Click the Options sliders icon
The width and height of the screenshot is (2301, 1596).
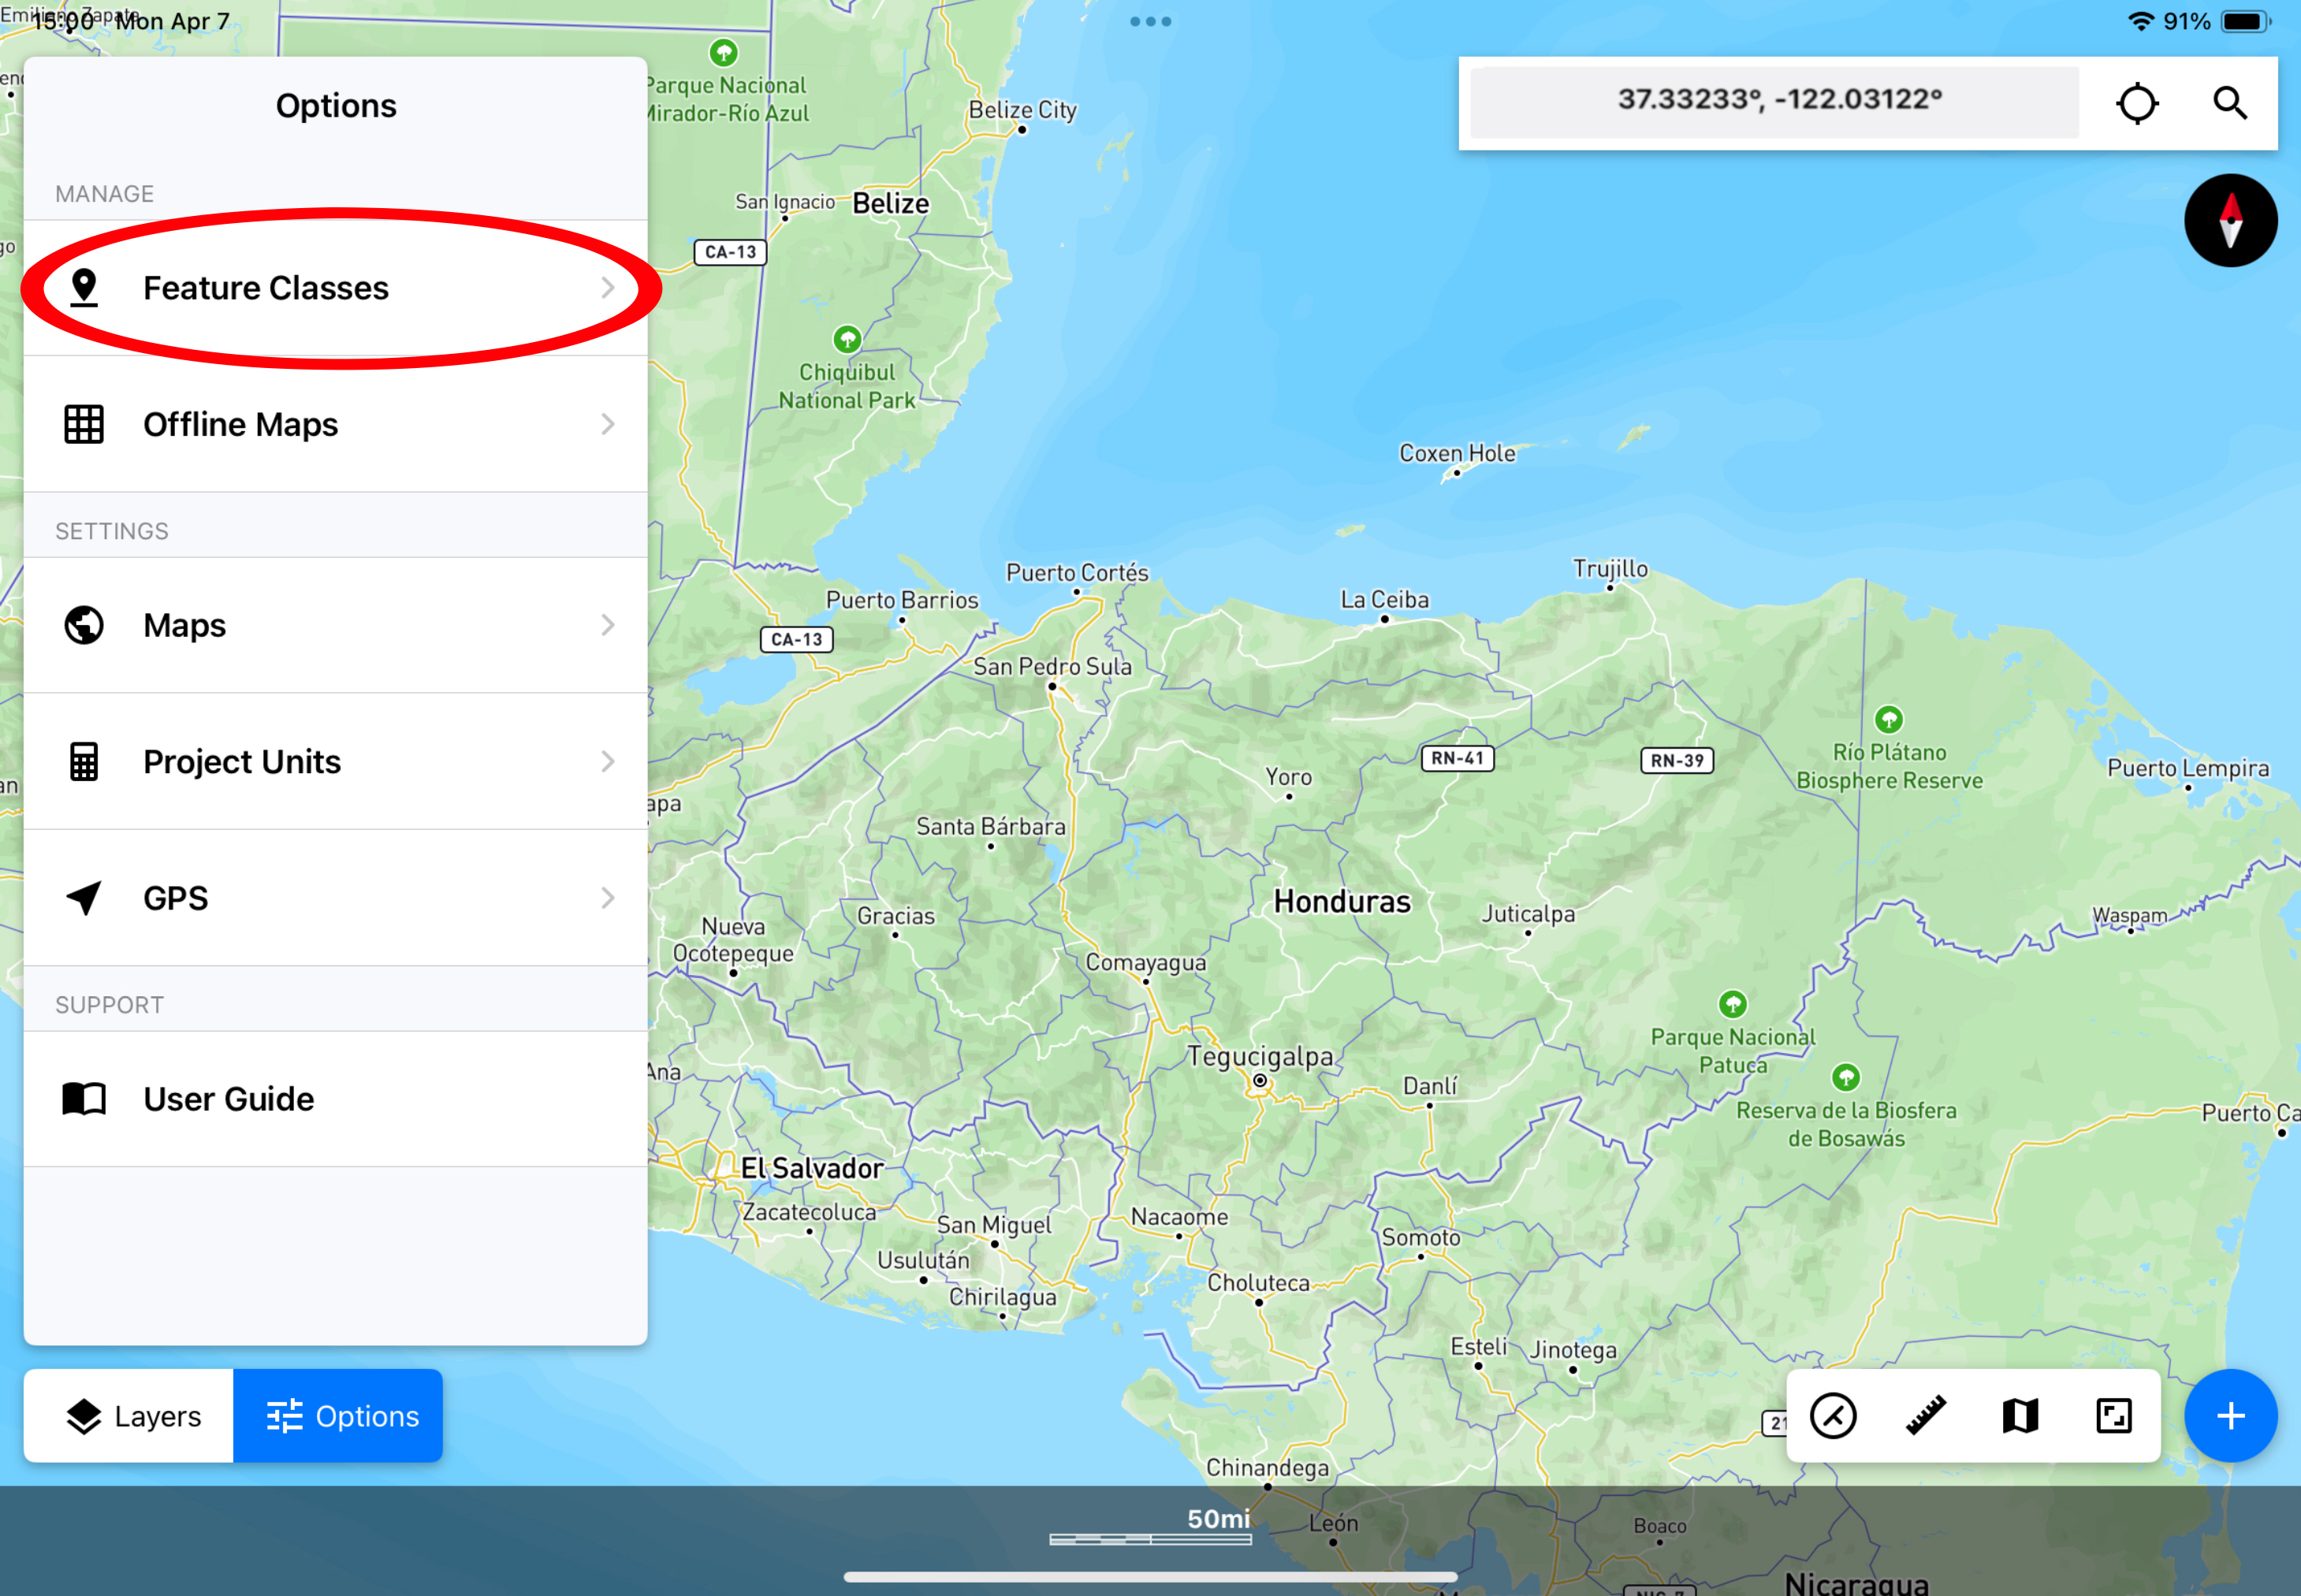(284, 1416)
